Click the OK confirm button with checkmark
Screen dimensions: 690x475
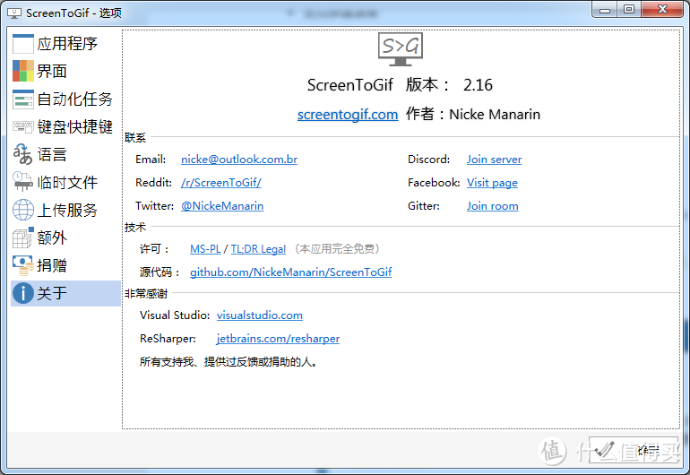[634, 450]
